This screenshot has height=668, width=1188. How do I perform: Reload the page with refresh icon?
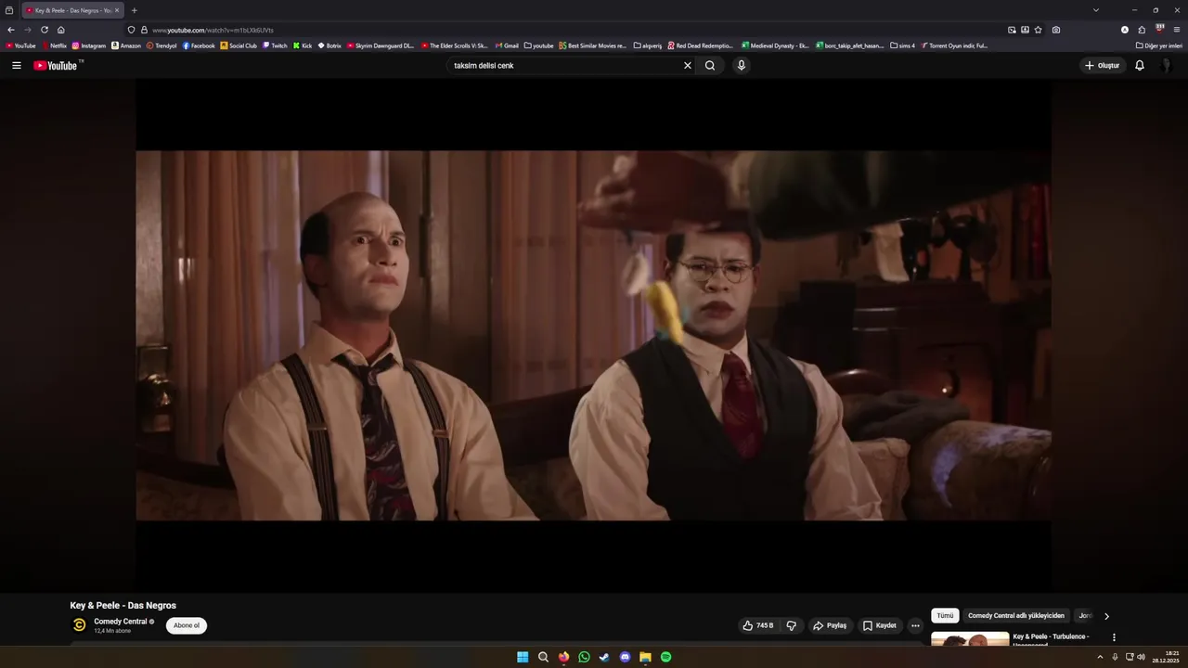[x=44, y=30]
